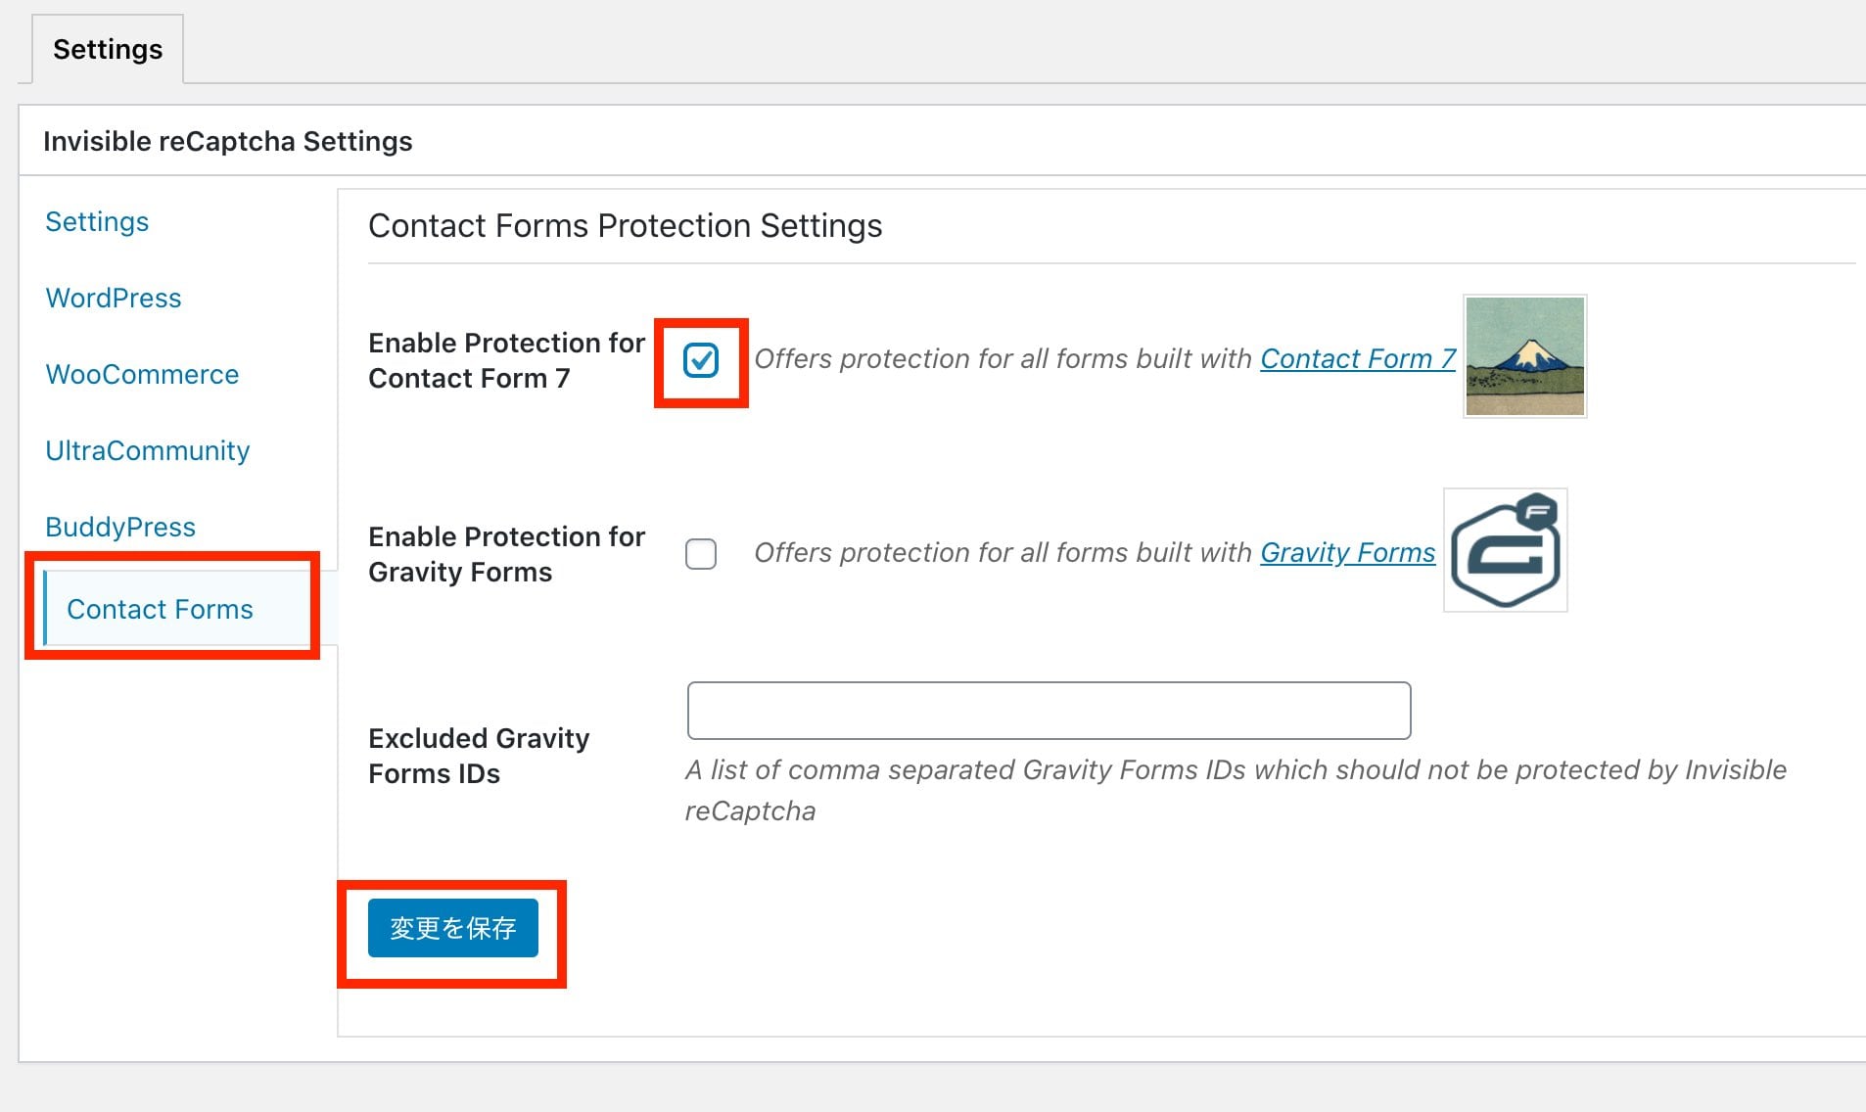Open the WooCommerce settings section

[142, 374]
